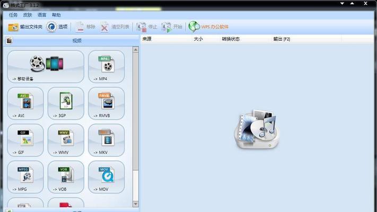Image resolution: width=377 pixels, height=212 pixels.
Task: Close the Format Factory window
Action: [365, 3]
